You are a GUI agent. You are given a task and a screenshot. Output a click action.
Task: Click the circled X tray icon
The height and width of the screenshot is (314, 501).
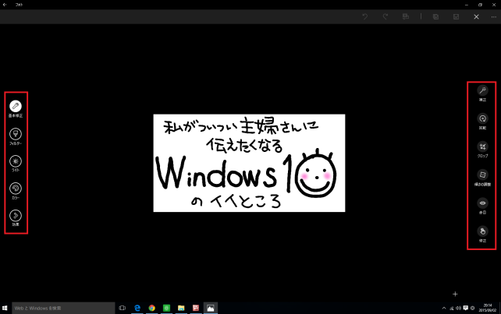[x=473, y=308]
